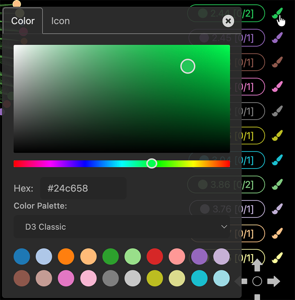This screenshot has width=295, height=300.
Task: Pick the light blue palette swatch
Action: [44, 257]
